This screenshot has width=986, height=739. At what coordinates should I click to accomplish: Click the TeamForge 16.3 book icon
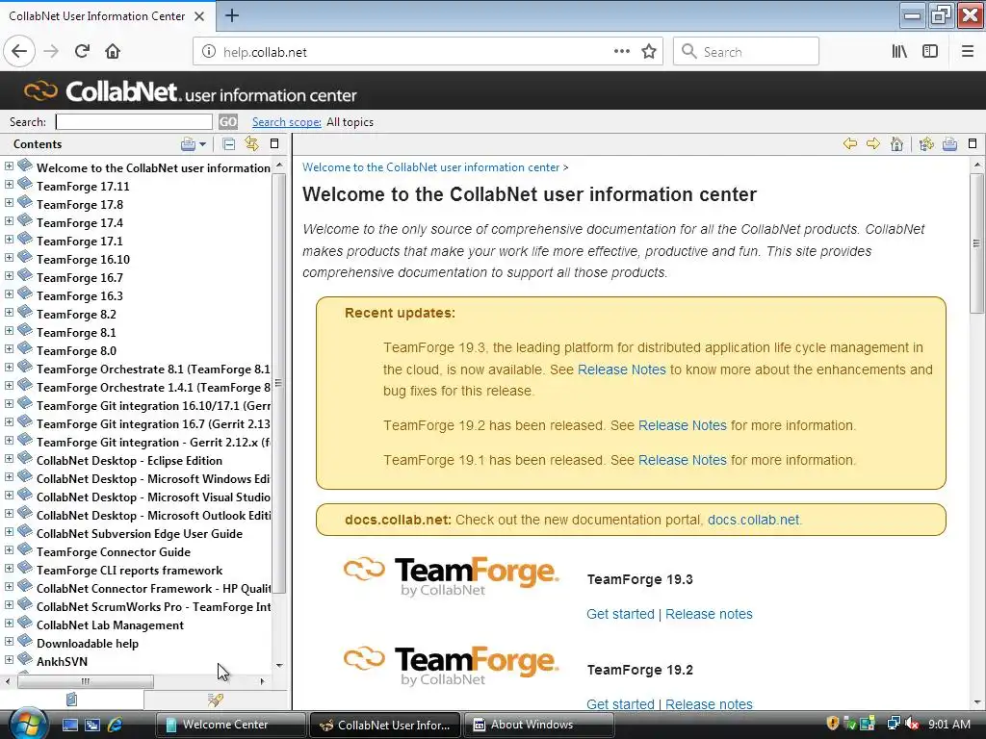click(25, 293)
